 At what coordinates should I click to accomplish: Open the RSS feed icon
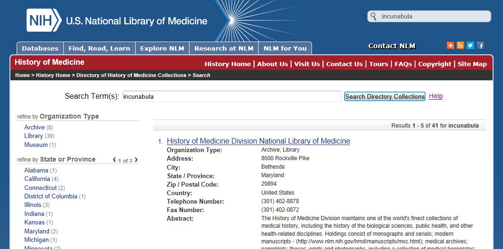[x=460, y=45]
